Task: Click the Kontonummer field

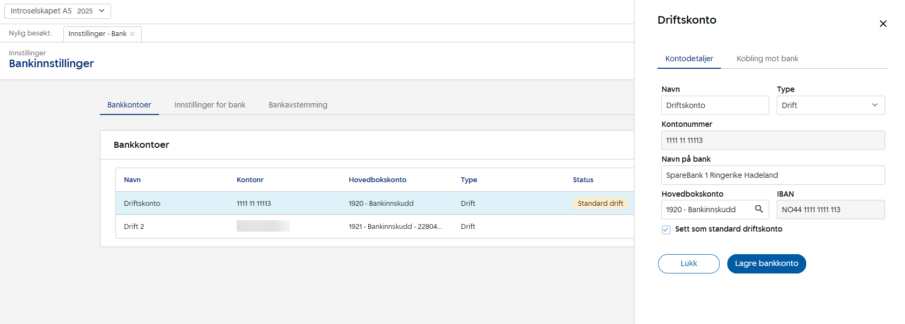Action: (772, 140)
